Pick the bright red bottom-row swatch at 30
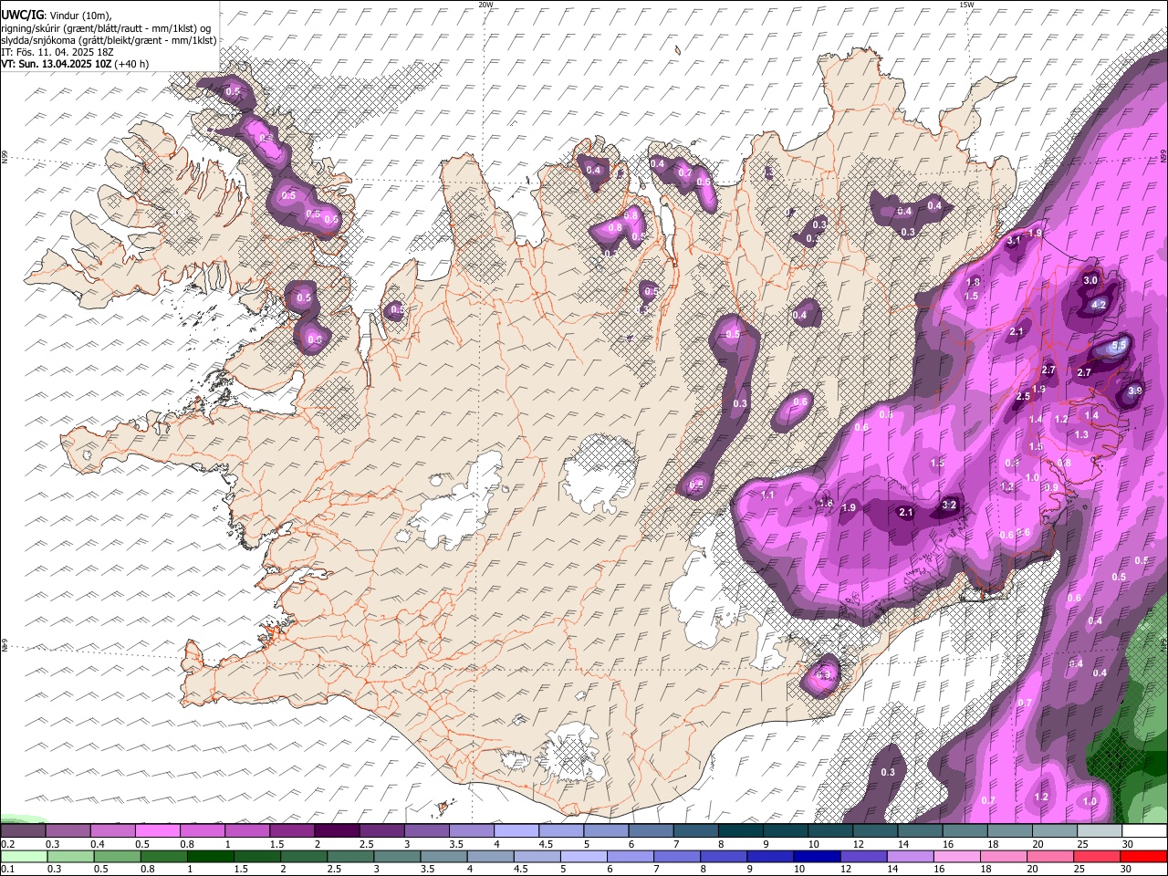 [1142, 857]
